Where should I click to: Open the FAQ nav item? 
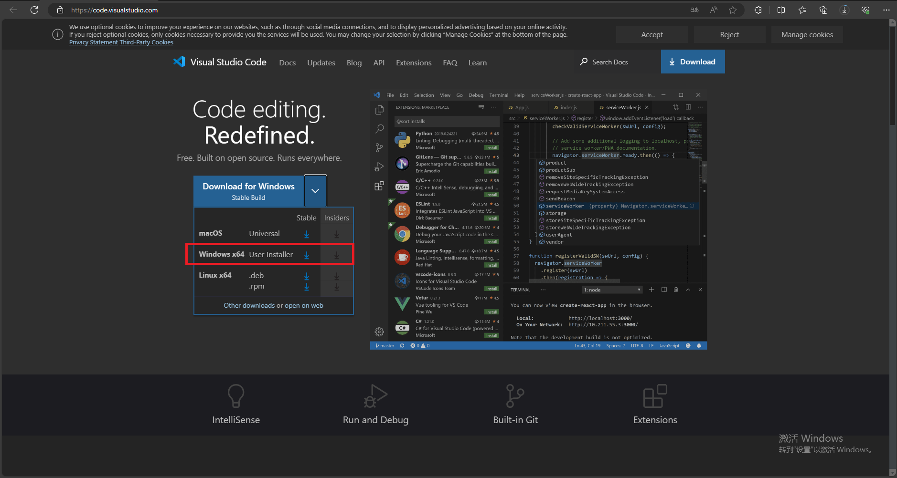point(450,62)
